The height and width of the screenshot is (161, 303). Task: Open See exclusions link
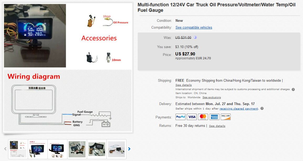pos(212,97)
